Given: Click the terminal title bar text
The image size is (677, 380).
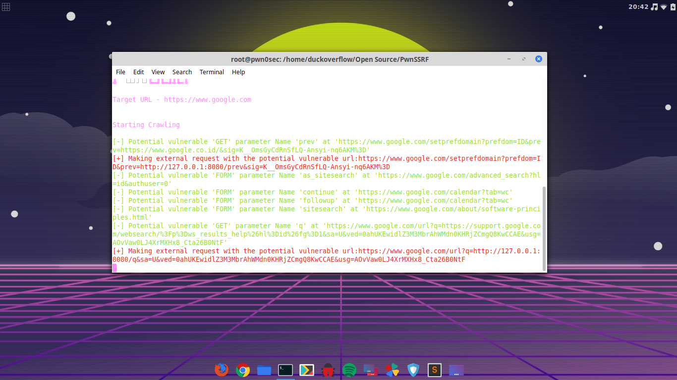Looking at the screenshot, I should (330, 59).
